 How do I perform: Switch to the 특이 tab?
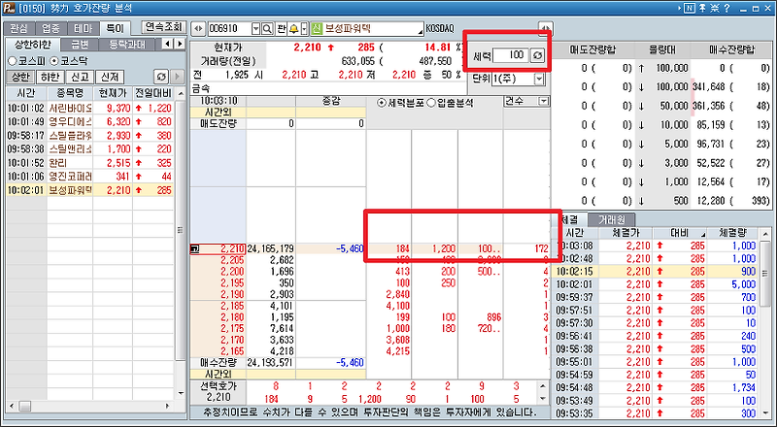(x=115, y=28)
